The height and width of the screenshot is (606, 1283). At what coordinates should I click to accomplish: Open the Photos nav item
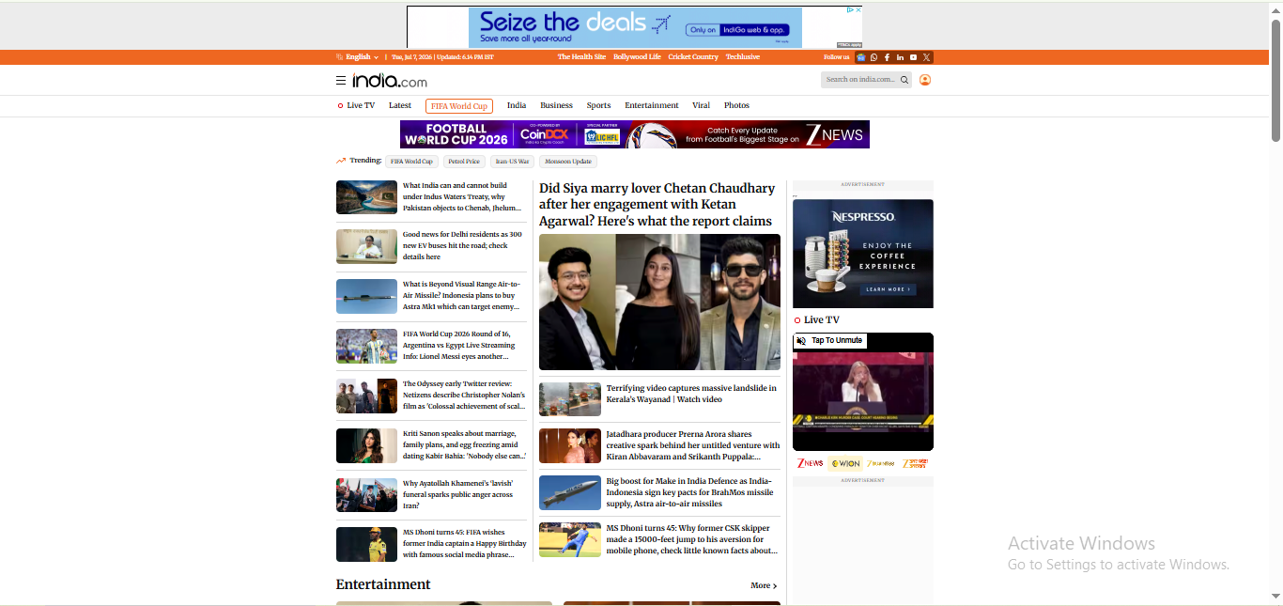[x=736, y=105]
